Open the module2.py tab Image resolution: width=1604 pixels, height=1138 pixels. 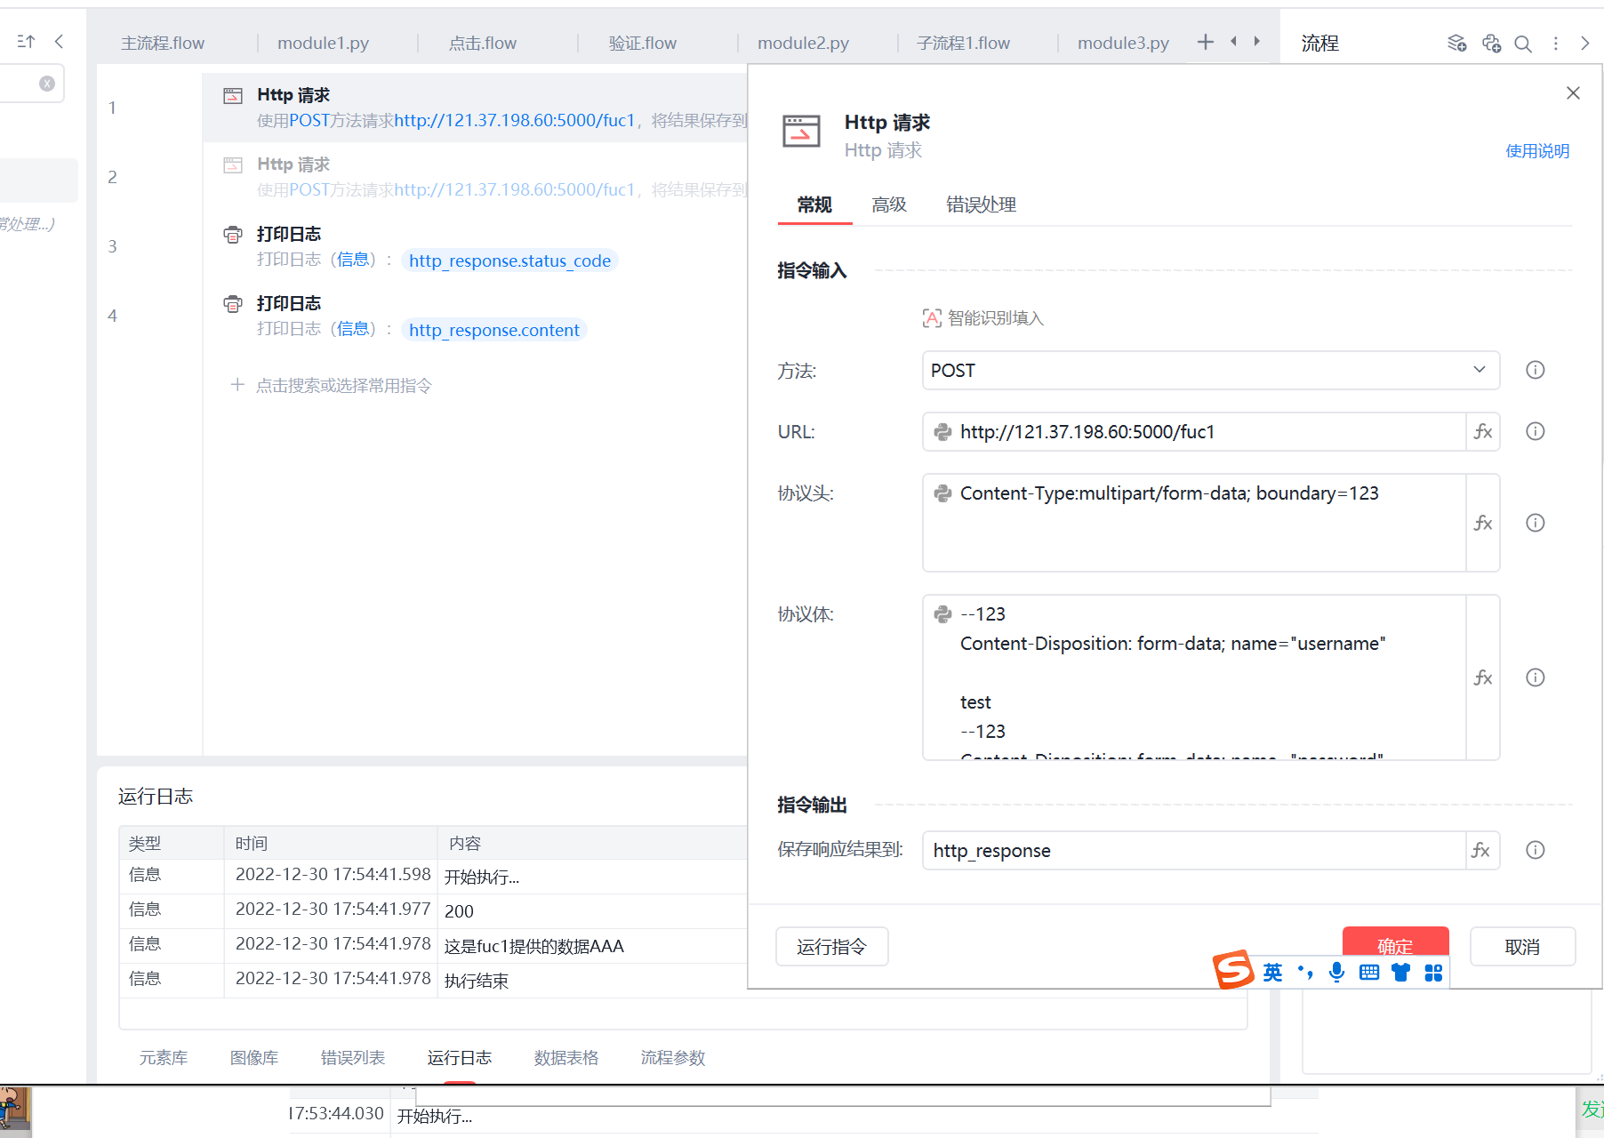pyautogui.click(x=802, y=44)
